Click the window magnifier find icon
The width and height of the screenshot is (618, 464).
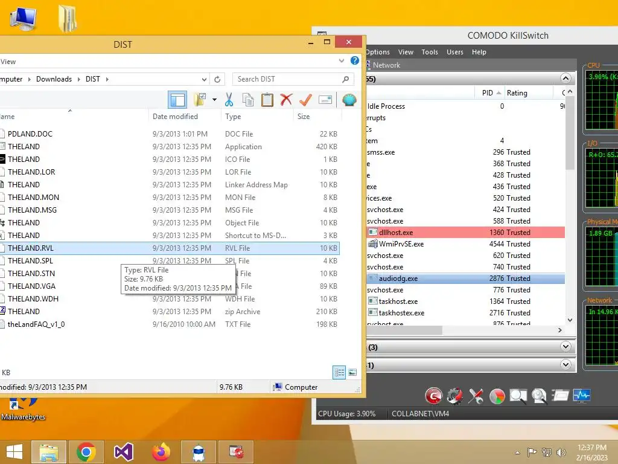pyautogui.click(x=518, y=396)
